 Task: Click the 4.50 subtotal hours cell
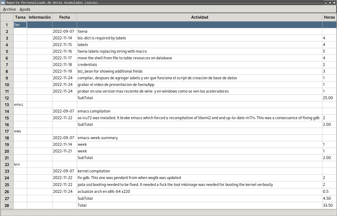329,198
